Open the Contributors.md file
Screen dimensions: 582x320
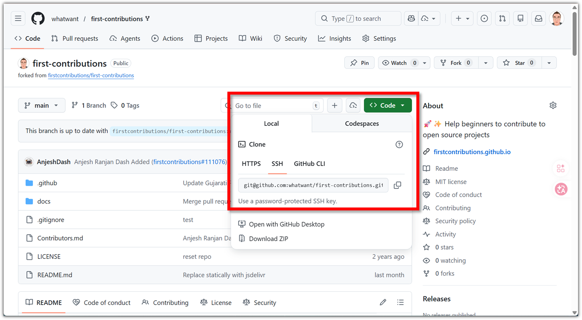click(60, 238)
